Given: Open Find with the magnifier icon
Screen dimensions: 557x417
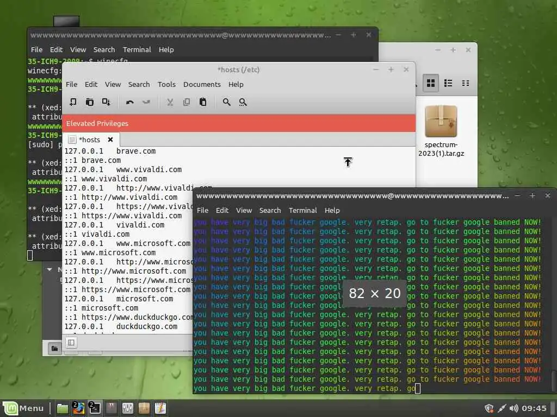Looking at the screenshot, I should pyautogui.click(x=226, y=102).
